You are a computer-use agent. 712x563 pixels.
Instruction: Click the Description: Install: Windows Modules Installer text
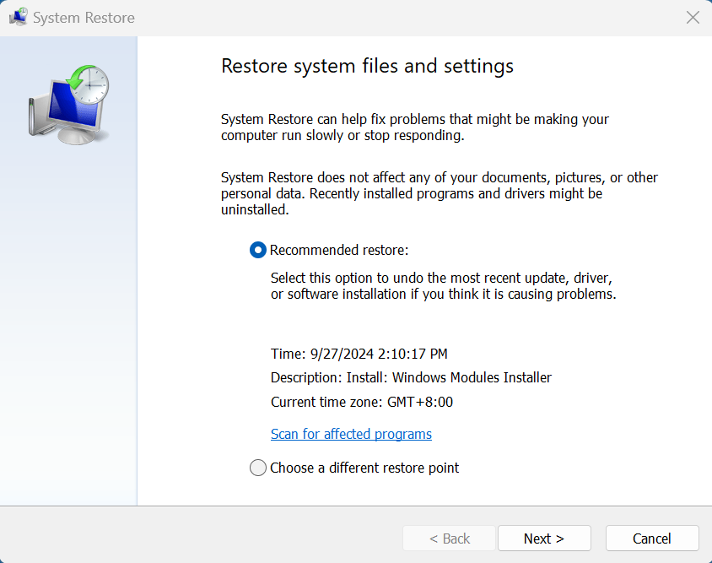[411, 377]
